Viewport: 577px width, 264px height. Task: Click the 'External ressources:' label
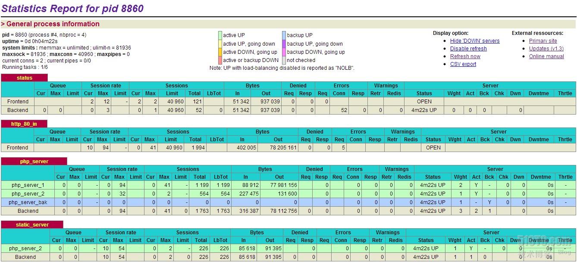tap(537, 33)
